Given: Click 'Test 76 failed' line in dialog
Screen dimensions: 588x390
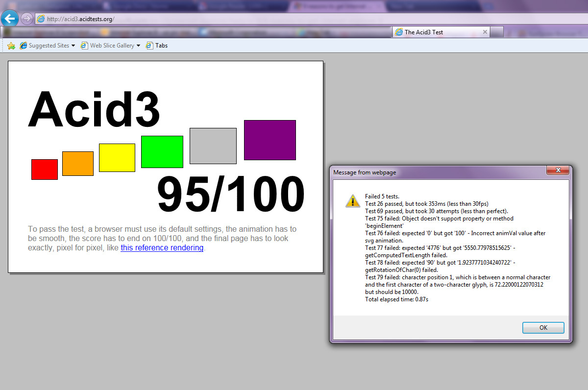Looking at the screenshot, I should [x=455, y=237].
